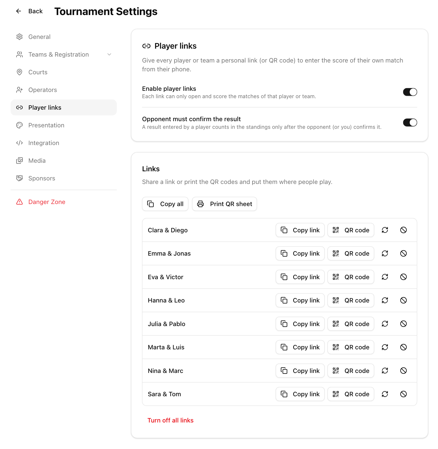Viewport: 438px width, 449px height.
Task: Regenerate the link for Clara & Diego
Action: click(385, 230)
